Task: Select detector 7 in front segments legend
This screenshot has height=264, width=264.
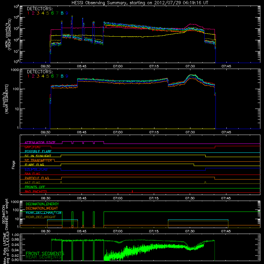Action: click(x=57, y=13)
